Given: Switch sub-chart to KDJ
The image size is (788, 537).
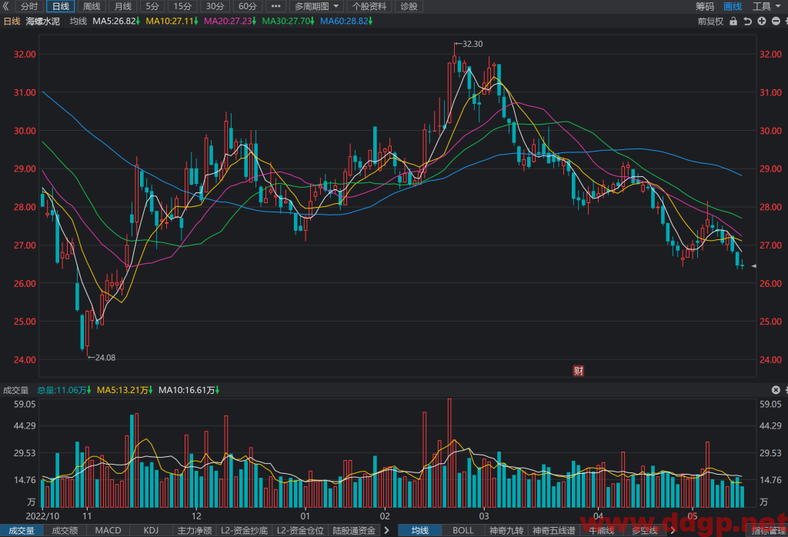Looking at the screenshot, I should coord(152,531).
